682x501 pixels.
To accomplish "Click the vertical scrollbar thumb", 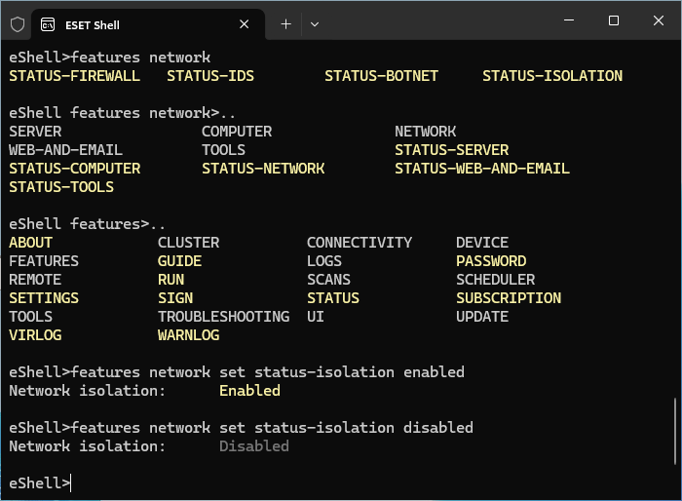I will (x=675, y=431).
